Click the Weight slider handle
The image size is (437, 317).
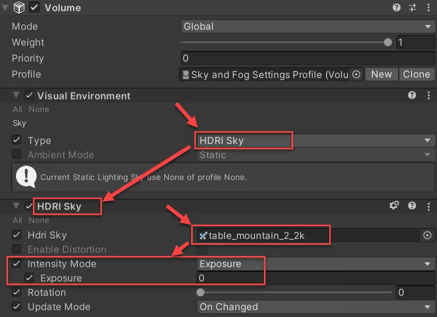tap(388, 42)
